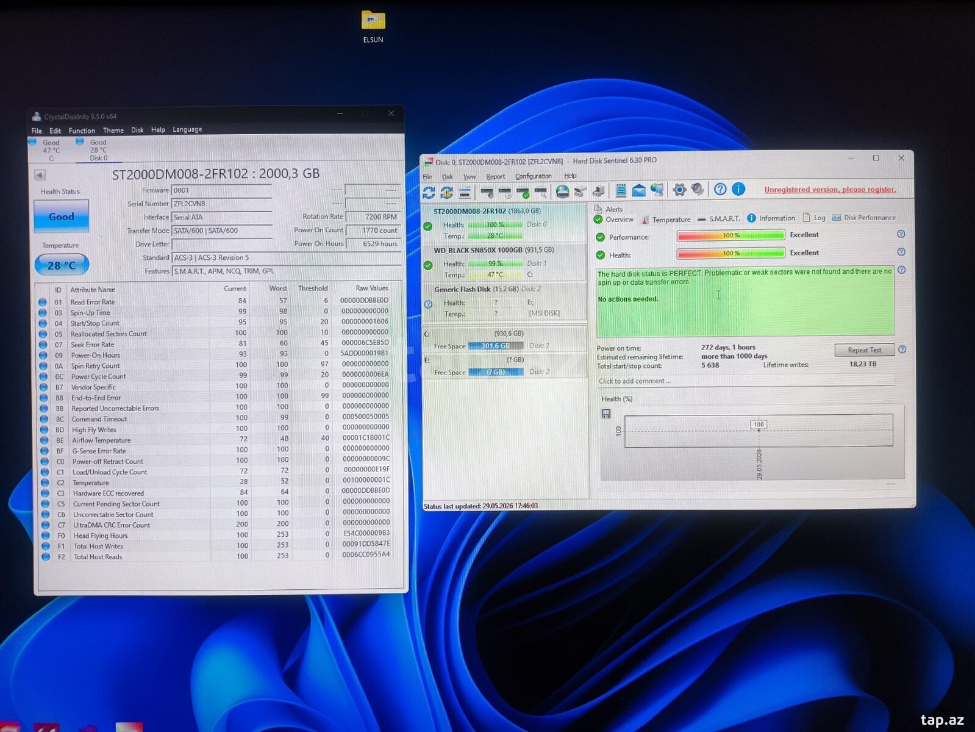Open the Disk menu in Hard Disk Sentinel

pyautogui.click(x=448, y=177)
